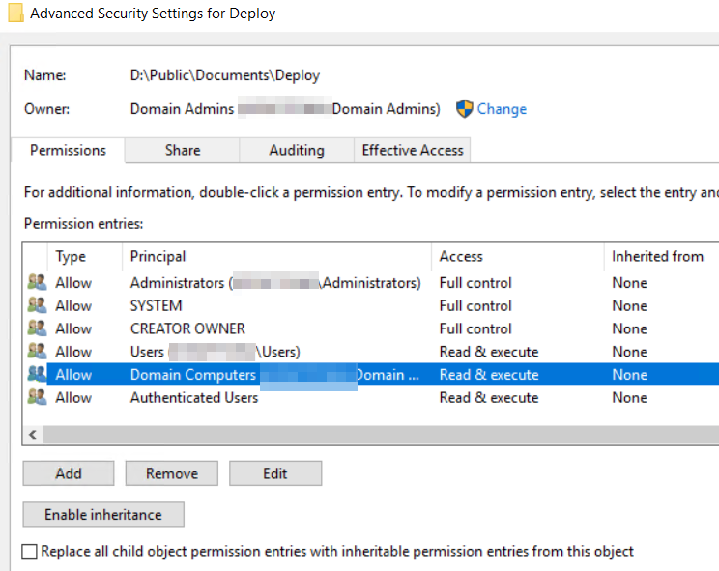Check Replace all child object permission entries
Screen dimensions: 719x571
[x=30, y=552]
